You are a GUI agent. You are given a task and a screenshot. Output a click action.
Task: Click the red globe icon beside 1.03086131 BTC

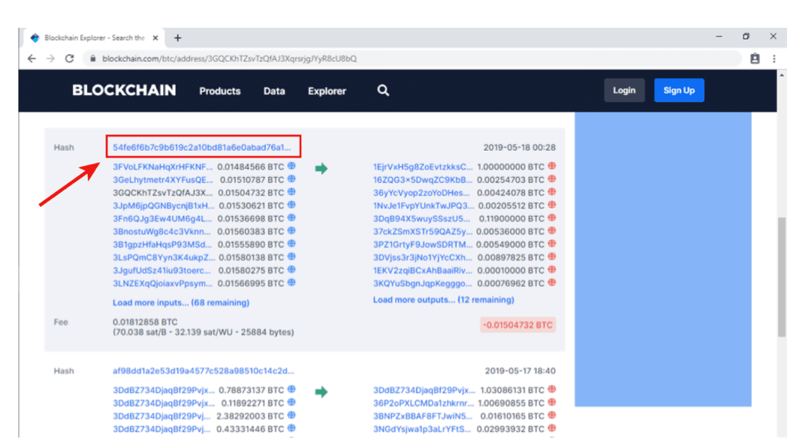point(552,390)
